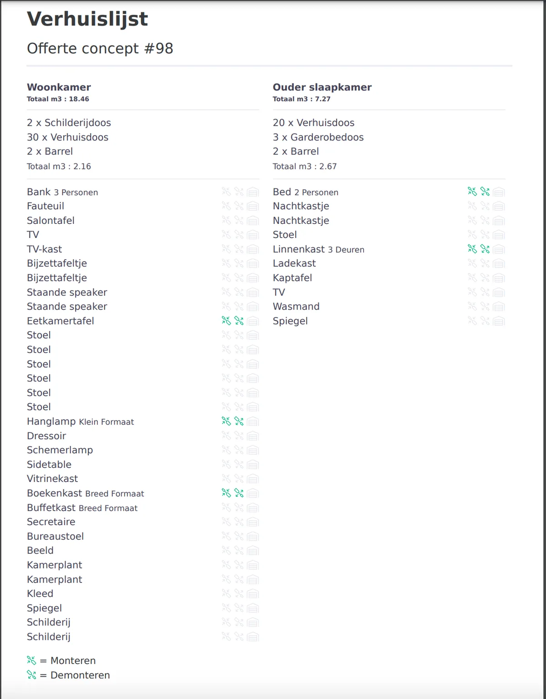Click the Demonteren legend icon
Image resolution: width=546 pixels, height=699 pixels.
(31, 675)
